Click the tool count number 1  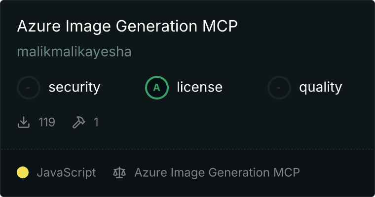(x=96, y=122)
